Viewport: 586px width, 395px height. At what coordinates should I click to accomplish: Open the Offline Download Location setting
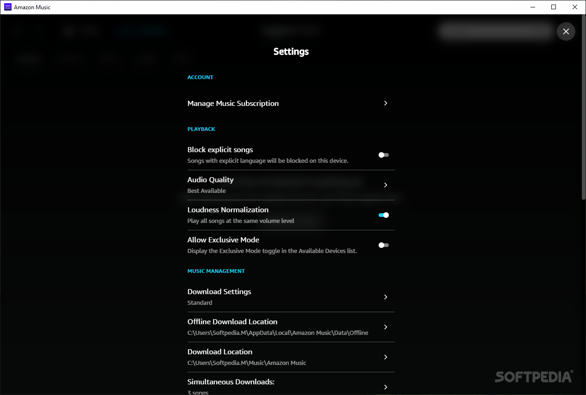click(x=232, y=321)
